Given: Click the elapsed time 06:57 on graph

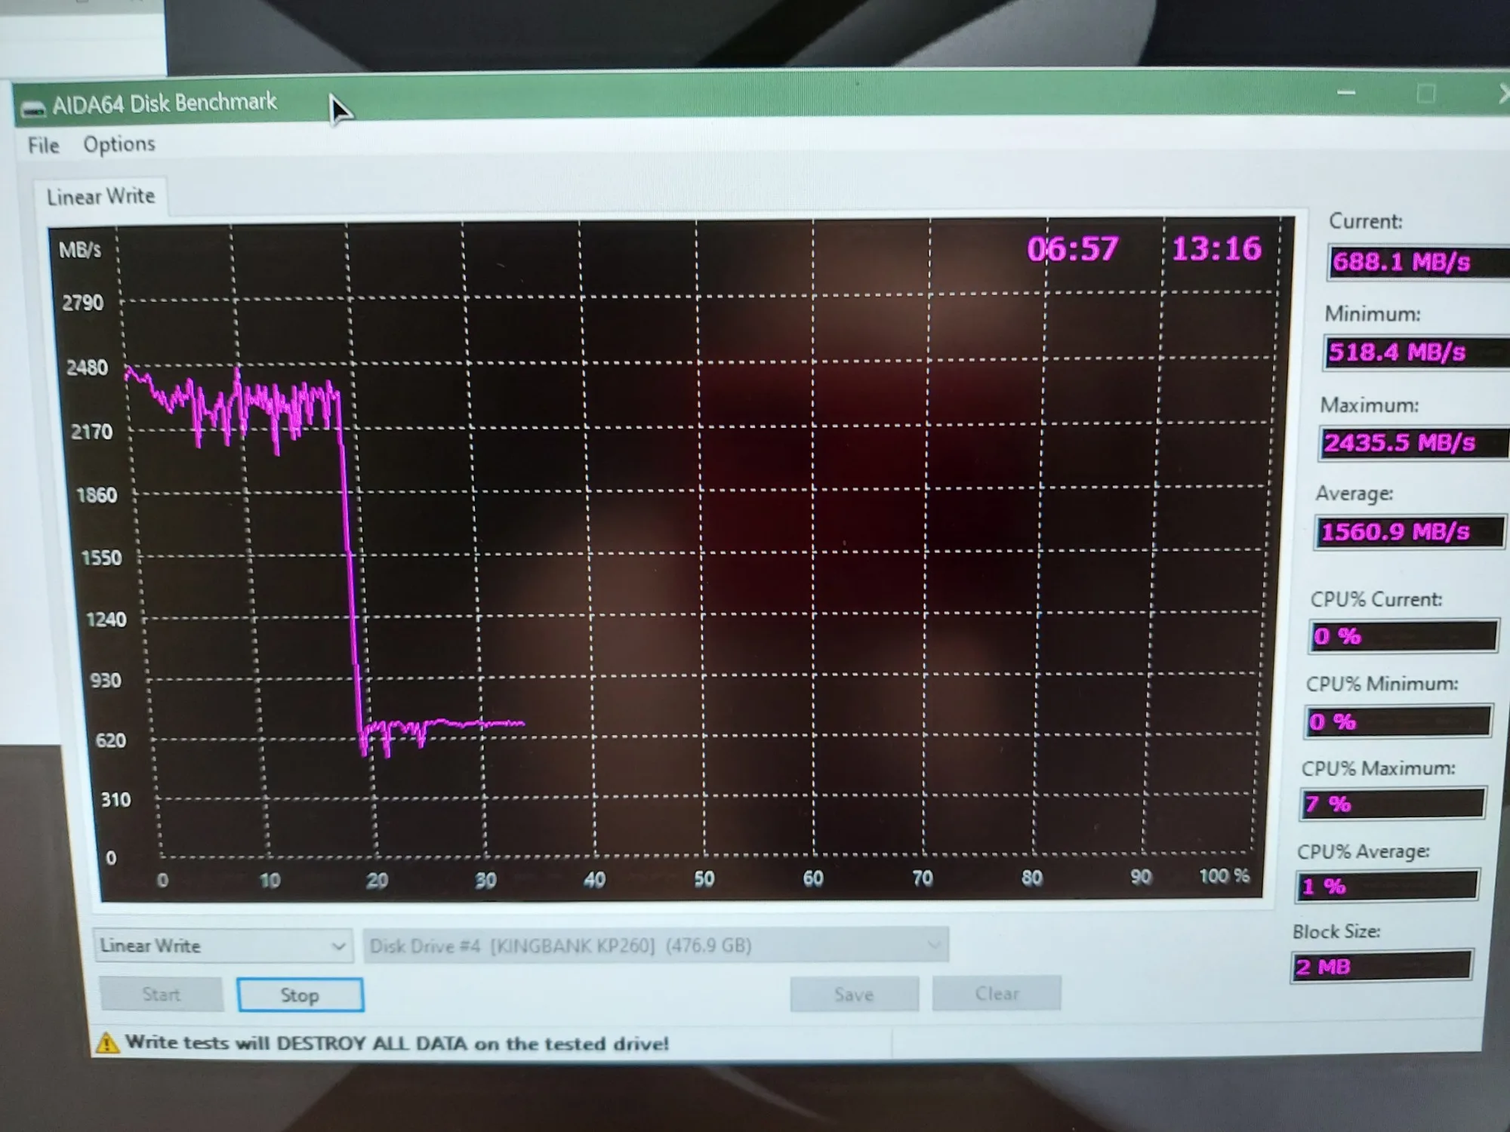Looking at the screenshot, I should pos(1072,249).
